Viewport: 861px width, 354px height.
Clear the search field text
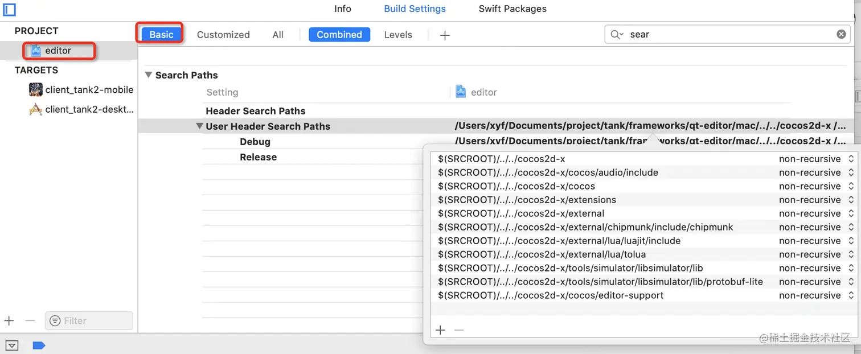[x=841, y=34]
